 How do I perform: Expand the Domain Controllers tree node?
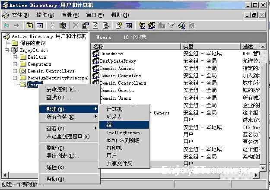point(15,71)
